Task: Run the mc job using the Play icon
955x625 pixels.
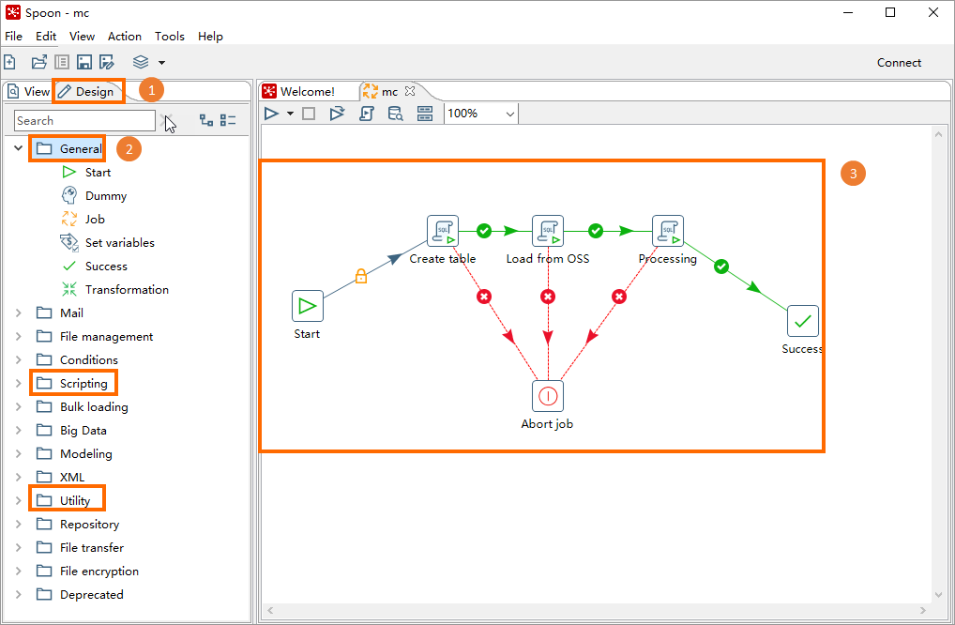Action: pyautogui.click(x=271, y=114)
